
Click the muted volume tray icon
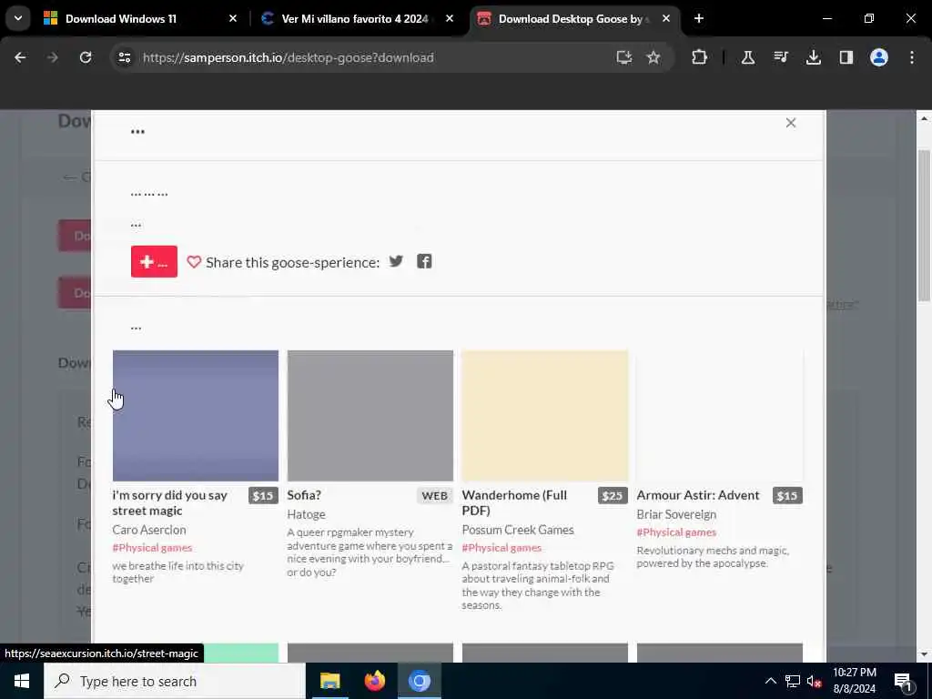pos(814,681)
